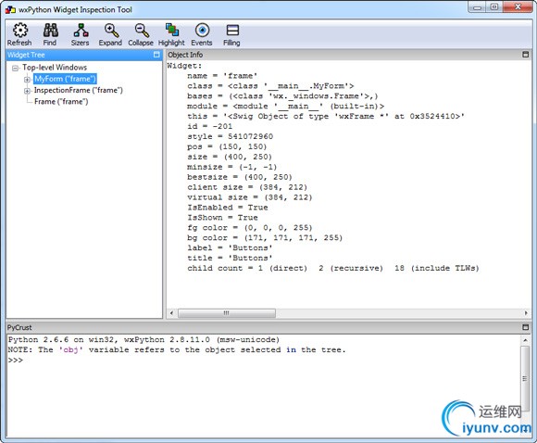The width and height of the screenshot is (537, 443).
Task: Open the Events watcher
Action: 202,31
